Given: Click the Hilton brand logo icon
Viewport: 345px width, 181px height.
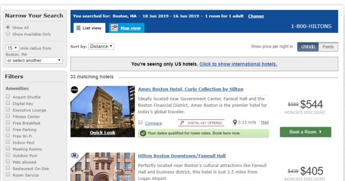Looking at the screenshot, I should pyautogui.click(x=75, y=156).
